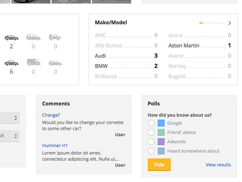Click the Make/Model heading
Image resolution: width=242 pixels, height=182 pixels.
111,23
